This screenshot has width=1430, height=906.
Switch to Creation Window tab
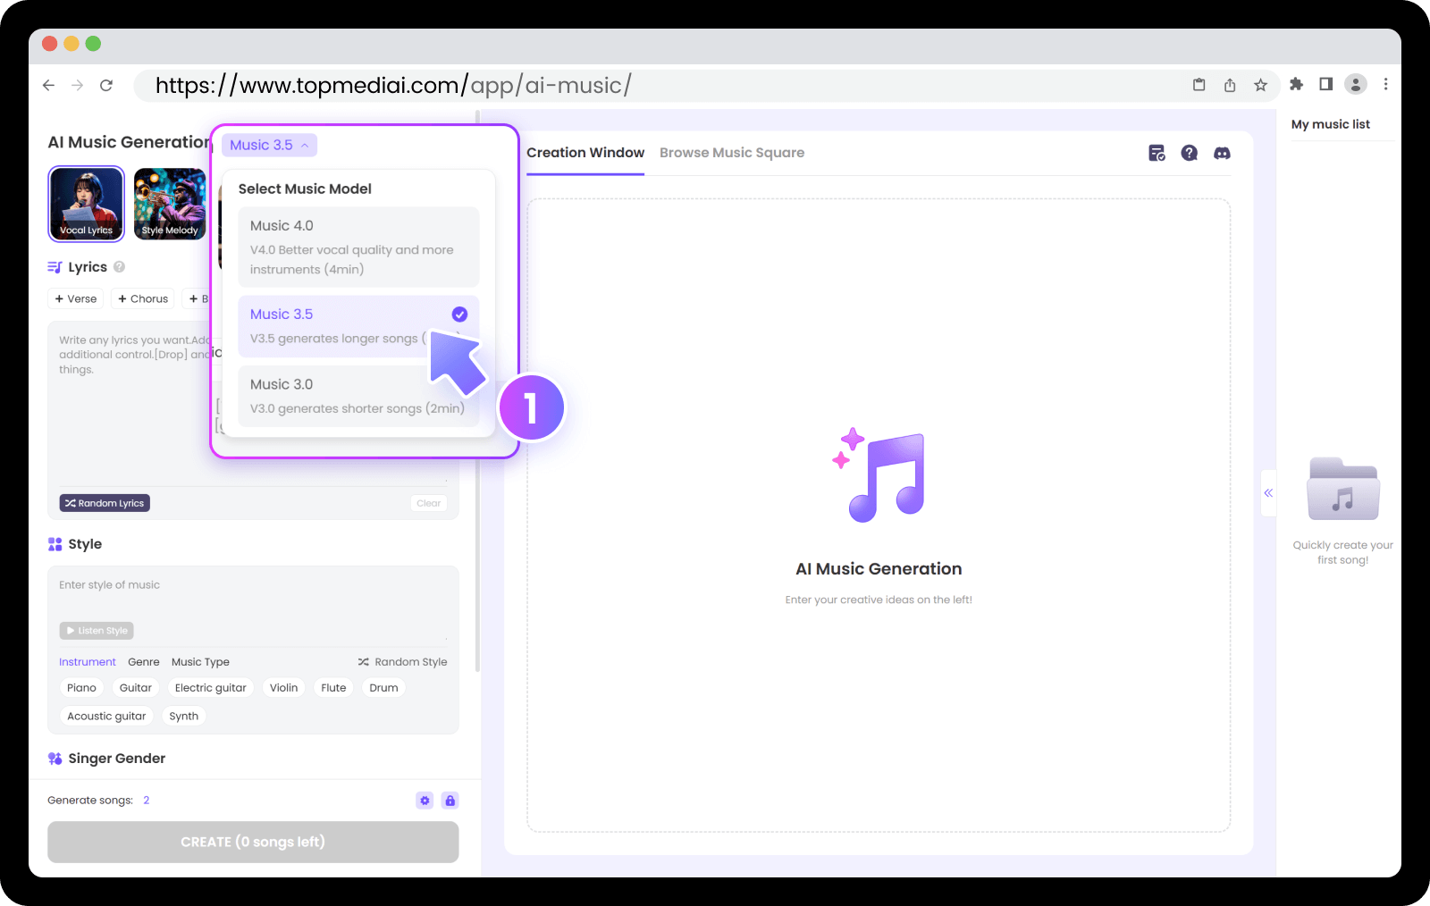[585, 153]
